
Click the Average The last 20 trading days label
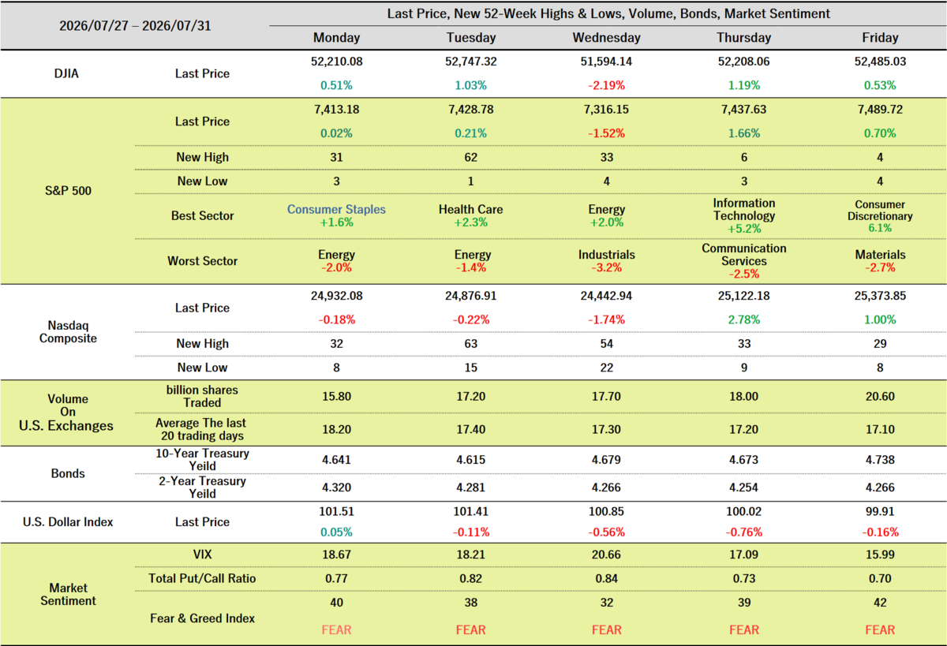[x=202, y=429]
